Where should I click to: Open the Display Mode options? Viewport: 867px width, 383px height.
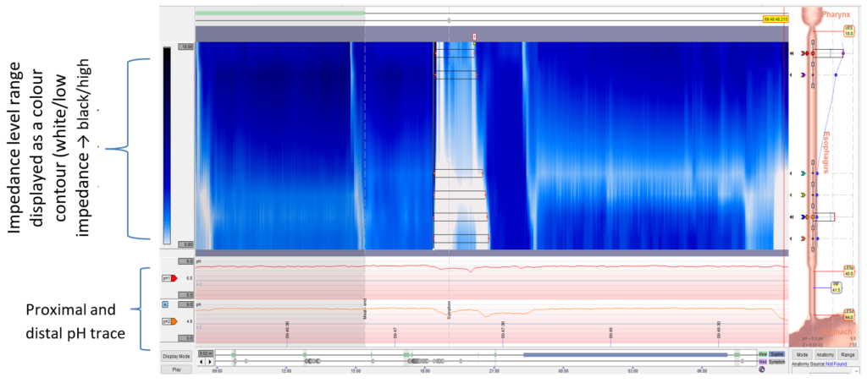point(176,356)
